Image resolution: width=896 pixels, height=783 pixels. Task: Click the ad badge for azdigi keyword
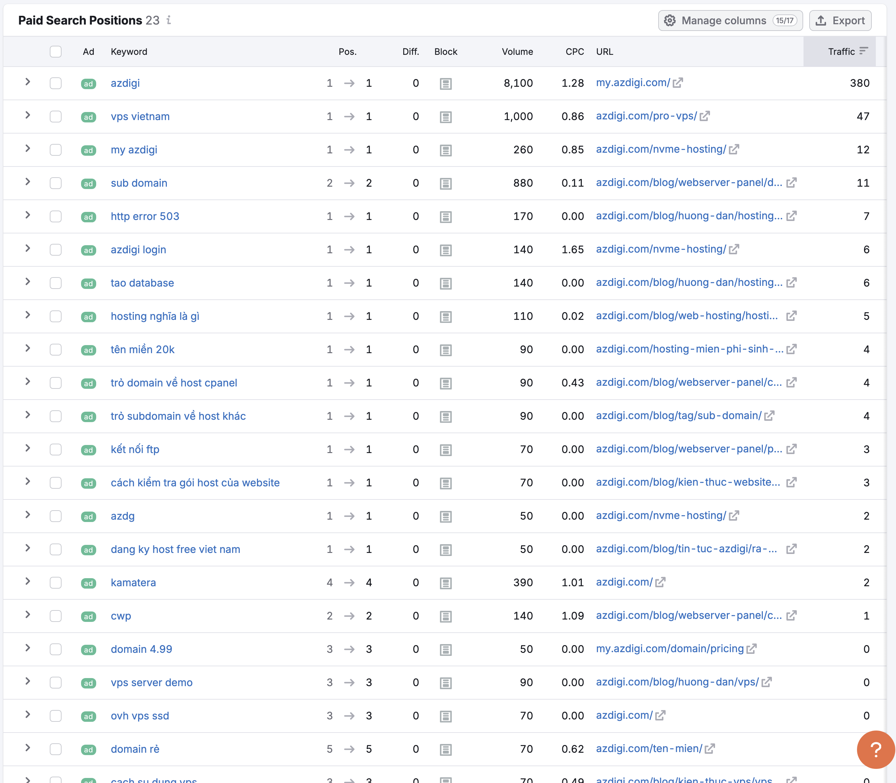(88, 83)
